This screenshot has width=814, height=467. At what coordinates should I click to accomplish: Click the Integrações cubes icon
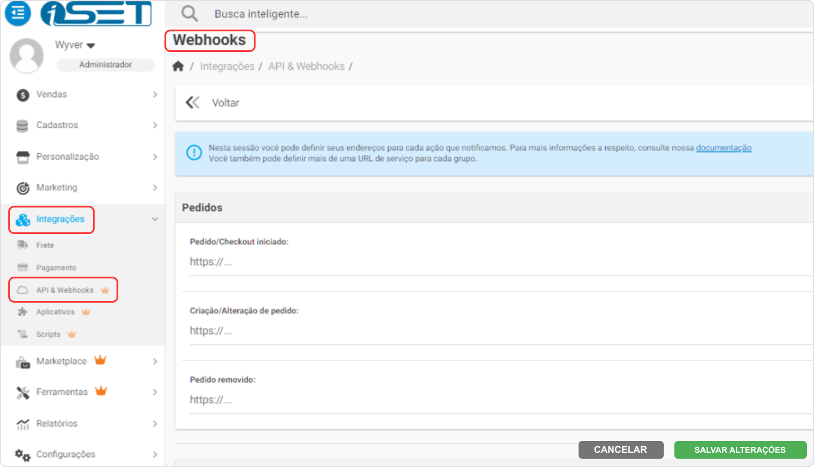coord(22,220)
